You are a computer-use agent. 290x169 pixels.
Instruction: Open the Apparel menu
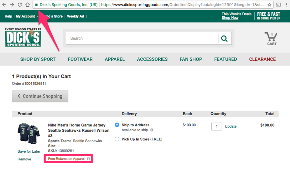[x=115, y=59]
